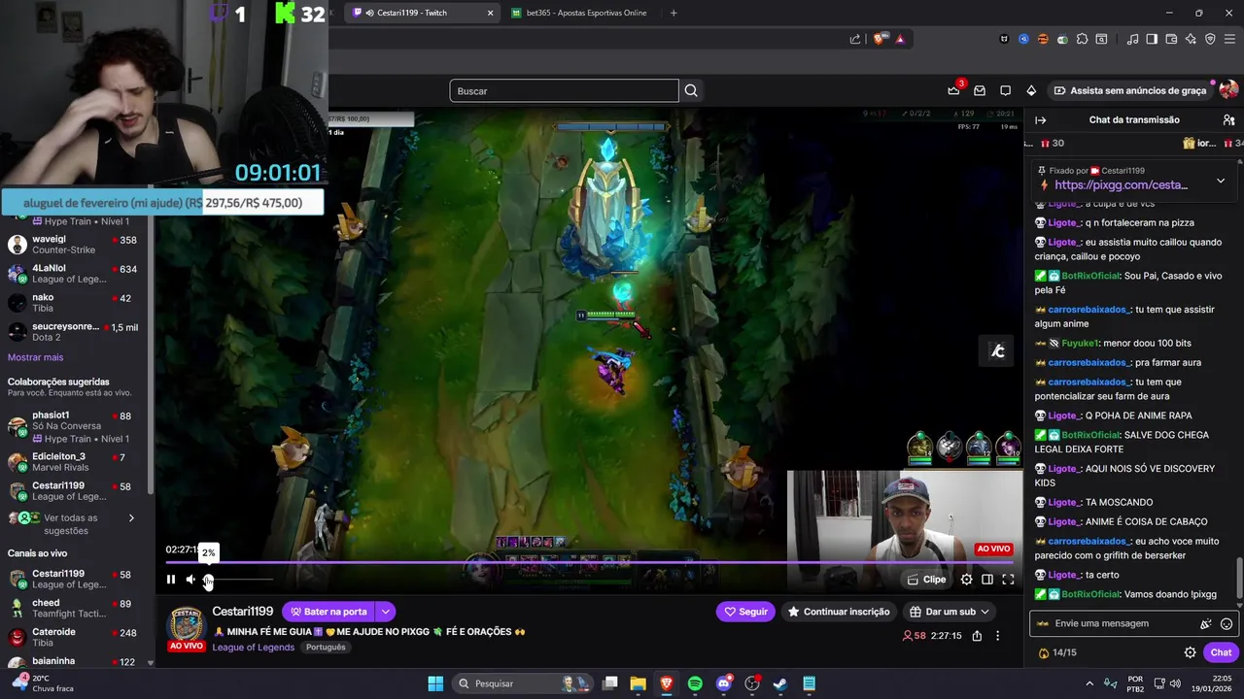1244x699 pixels.
Task: Open the Twitch notifications inbox
Action: tap(980, 90)
